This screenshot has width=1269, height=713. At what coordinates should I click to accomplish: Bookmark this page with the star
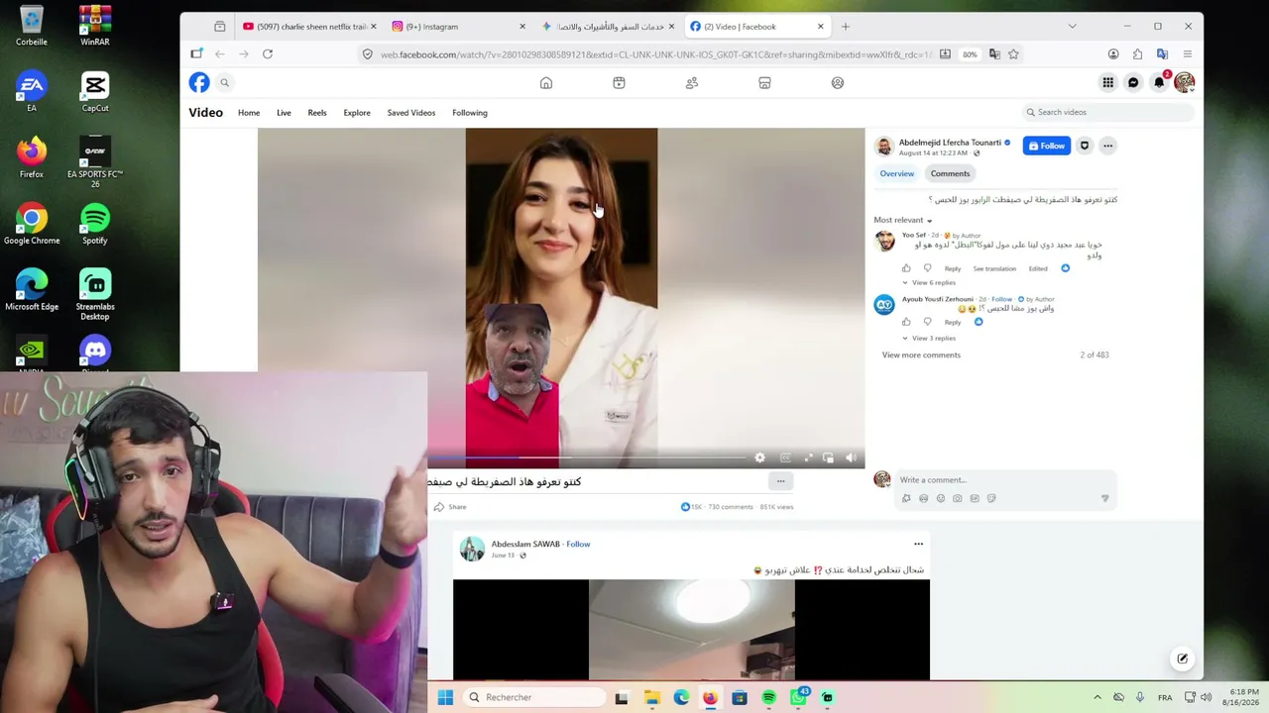pyautogui.click(x=1013, y=54)
